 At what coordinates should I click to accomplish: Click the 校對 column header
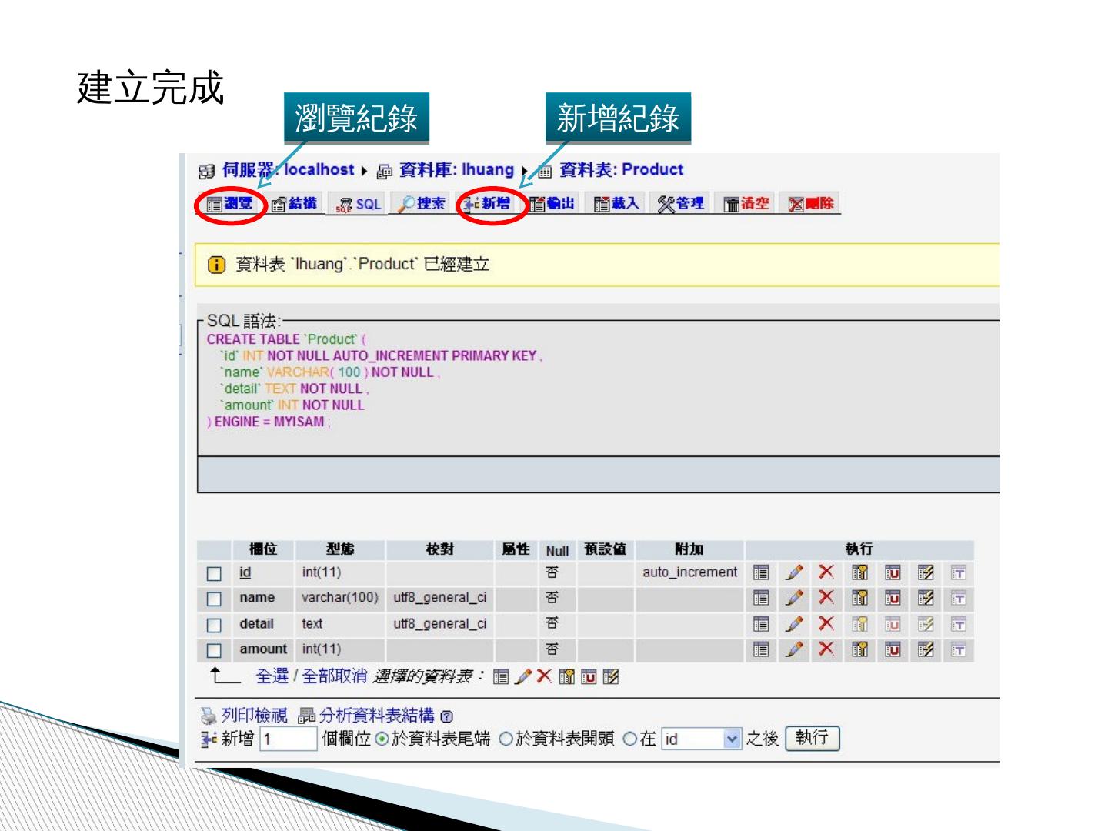tap(440, 549)
